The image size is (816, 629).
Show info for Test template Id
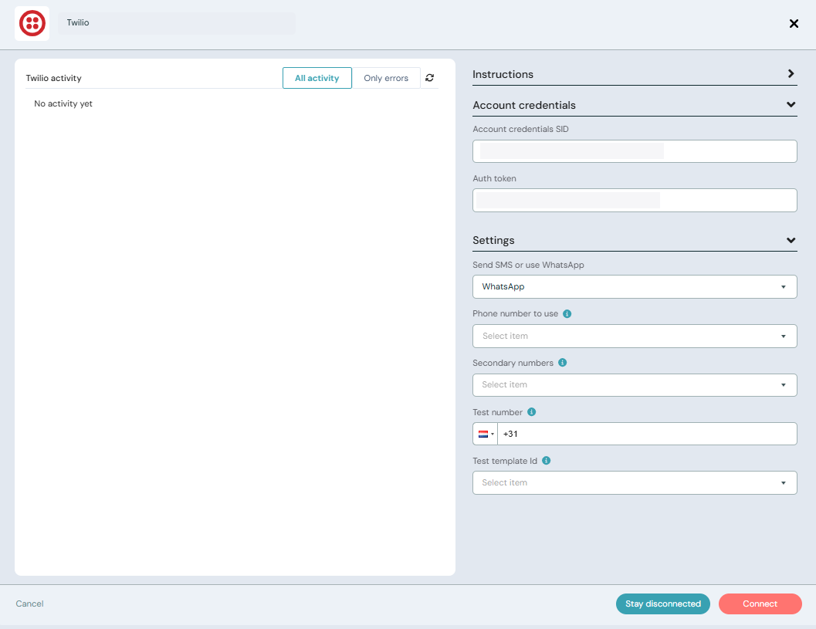coord(547,461)
